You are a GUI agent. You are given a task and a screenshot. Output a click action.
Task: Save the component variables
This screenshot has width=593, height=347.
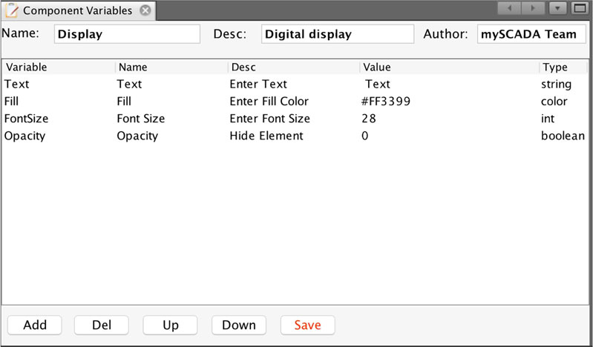[307, 325]
